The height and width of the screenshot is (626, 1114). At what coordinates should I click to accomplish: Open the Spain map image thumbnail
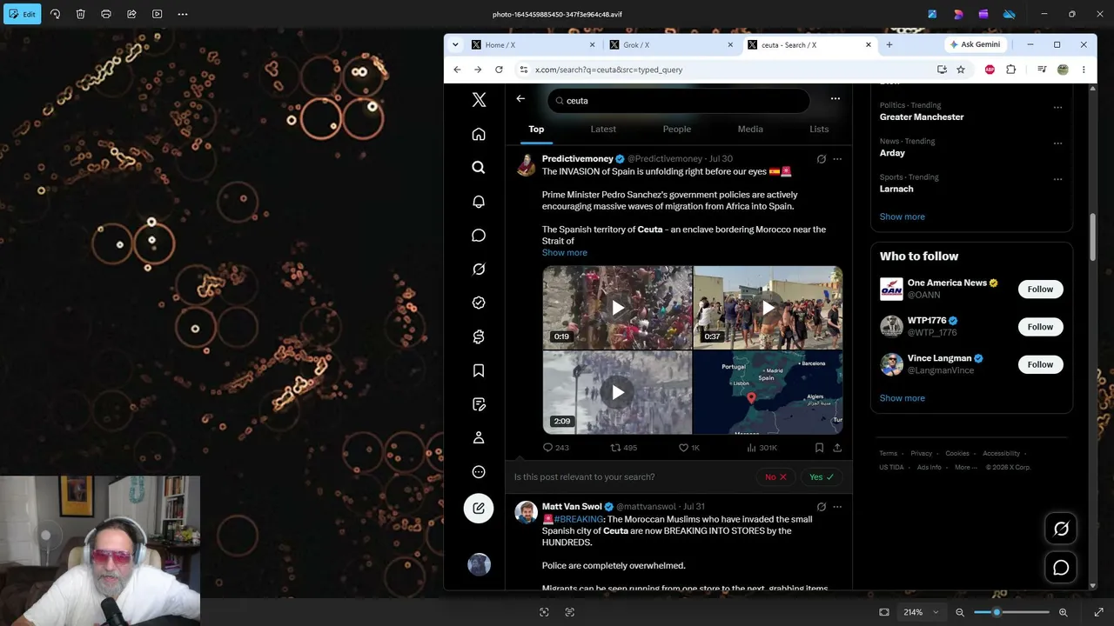(x=768, y=393)
